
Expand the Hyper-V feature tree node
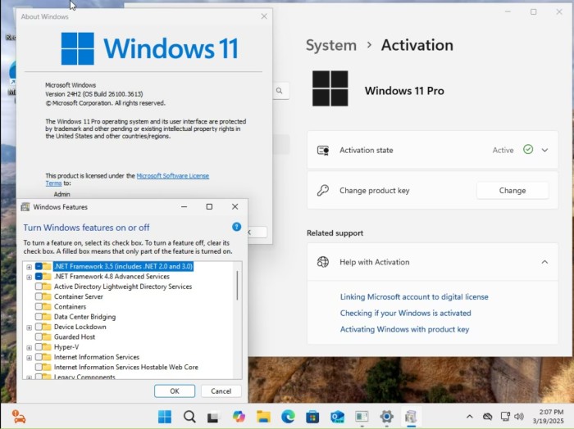30,347
